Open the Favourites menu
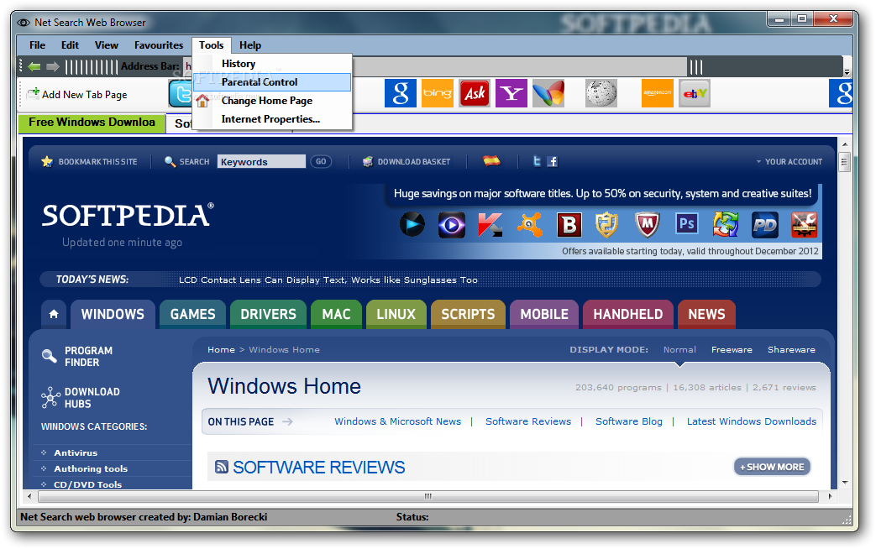 point(159,45)
